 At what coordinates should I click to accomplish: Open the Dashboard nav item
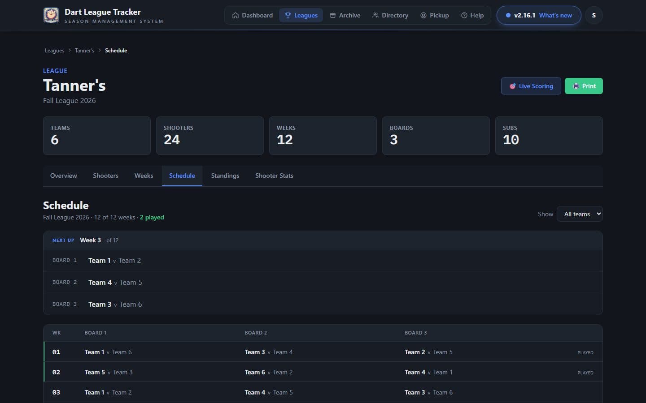point(252,15)
